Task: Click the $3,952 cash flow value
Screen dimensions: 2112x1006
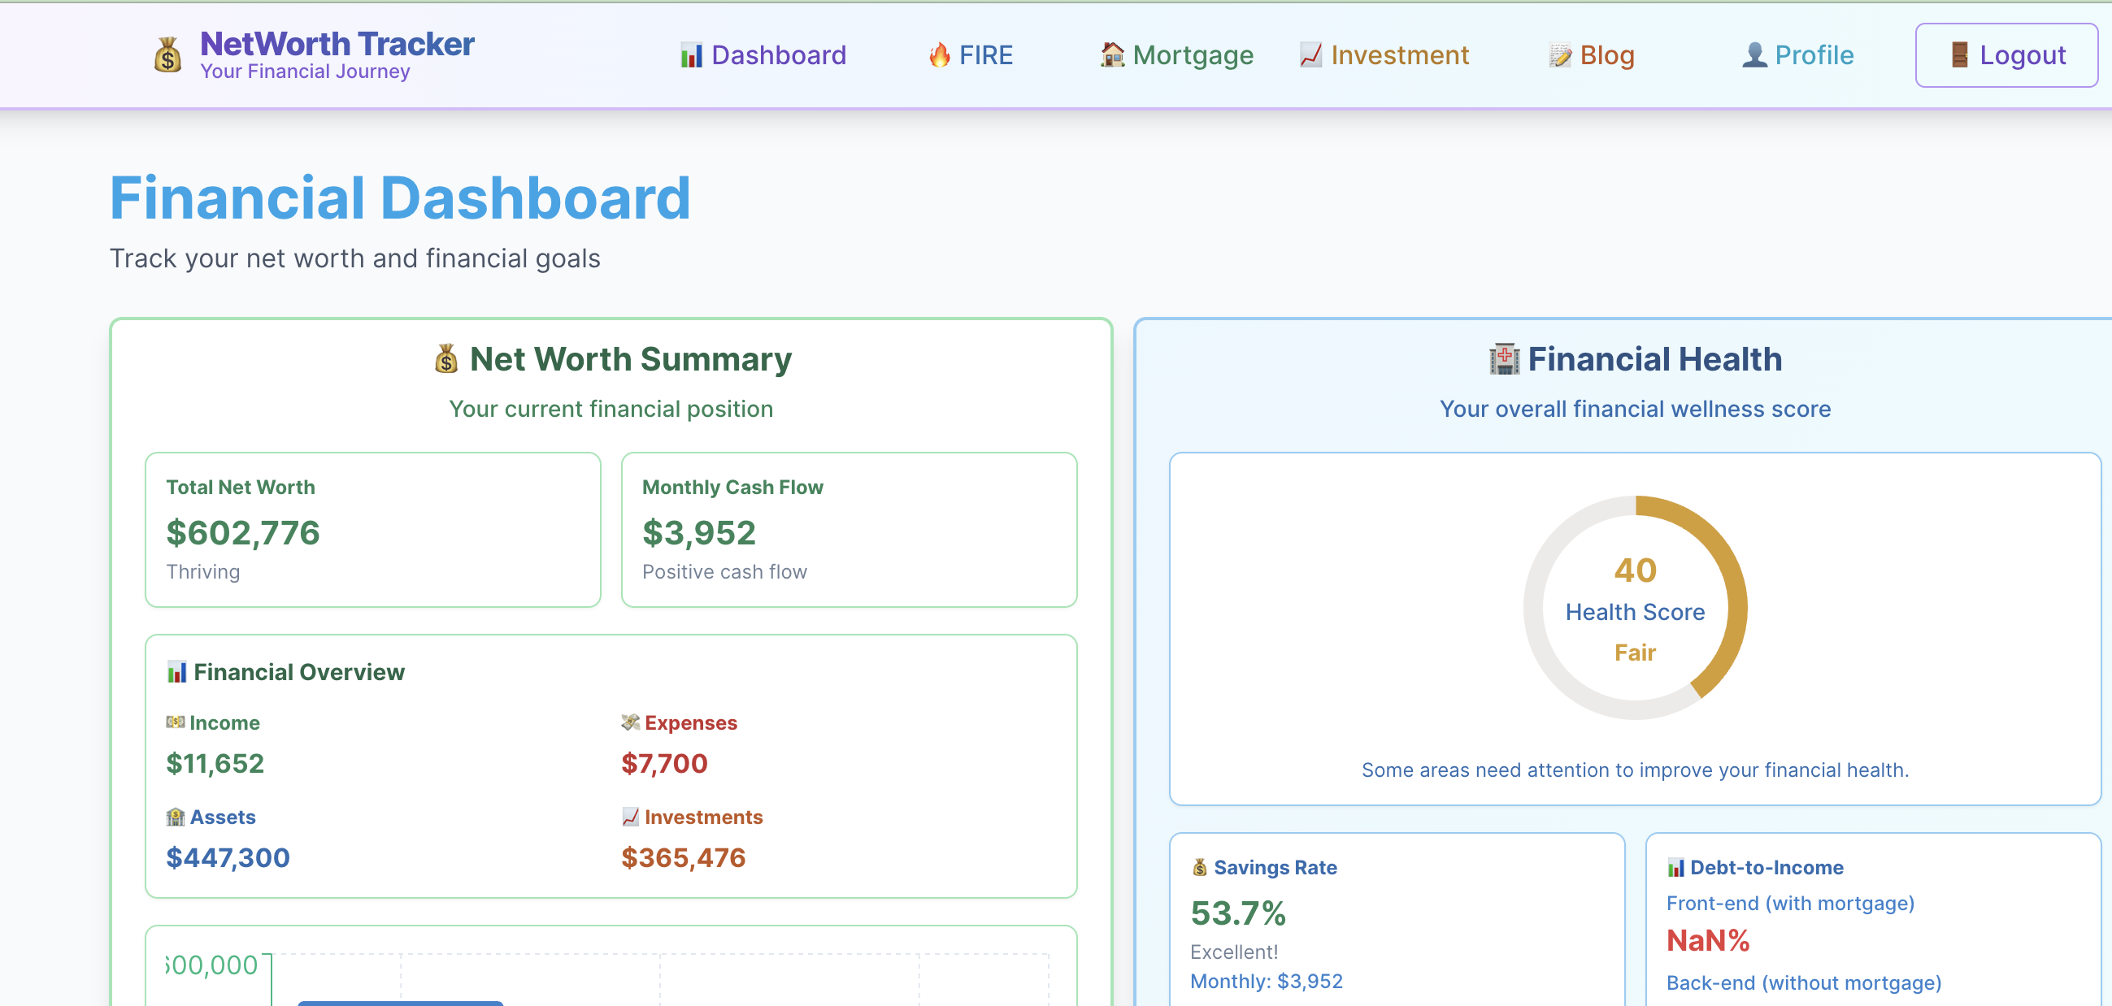Action: pos(698,532)
